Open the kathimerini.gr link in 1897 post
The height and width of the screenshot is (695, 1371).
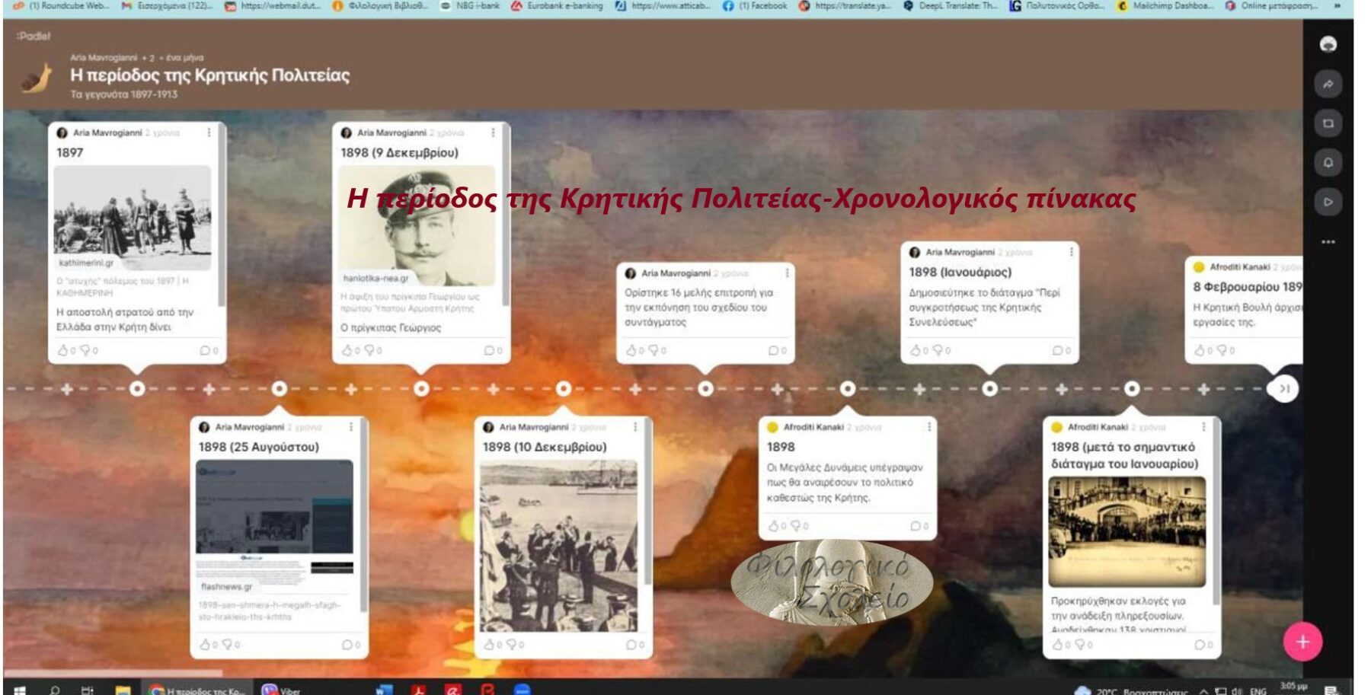(x=86, y=263)
